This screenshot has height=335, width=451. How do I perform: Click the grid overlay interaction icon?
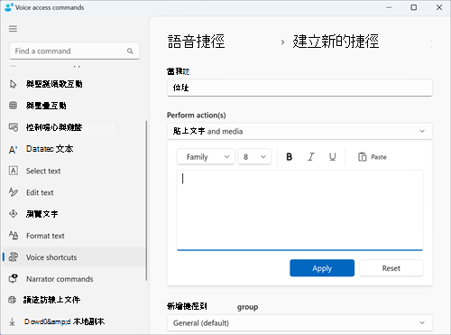[13, 106]
